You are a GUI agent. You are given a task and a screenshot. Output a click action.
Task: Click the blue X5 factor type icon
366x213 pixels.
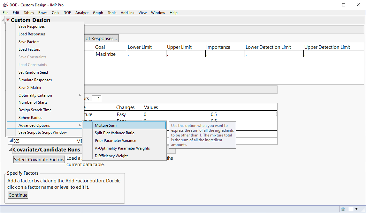pyautogui.click(x=11, y=141)
